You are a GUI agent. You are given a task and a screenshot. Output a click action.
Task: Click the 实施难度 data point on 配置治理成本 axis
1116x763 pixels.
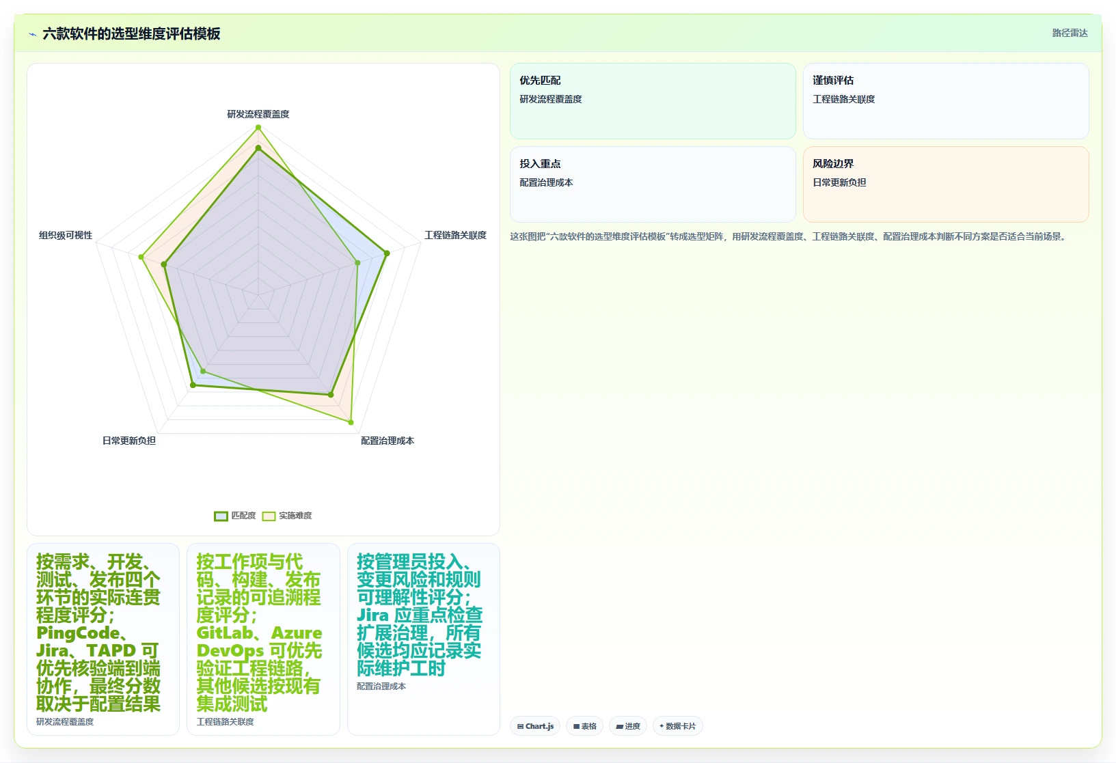pyautogui.click(x=351, y=422)
